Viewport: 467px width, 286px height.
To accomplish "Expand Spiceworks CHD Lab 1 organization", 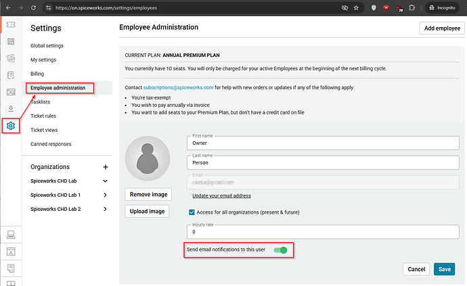I will tap(105, 195).
